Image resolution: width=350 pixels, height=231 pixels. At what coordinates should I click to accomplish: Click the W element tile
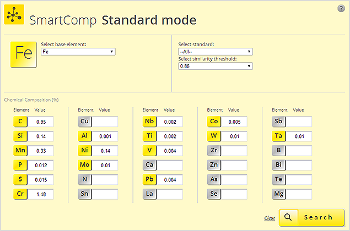pos(214,136)
